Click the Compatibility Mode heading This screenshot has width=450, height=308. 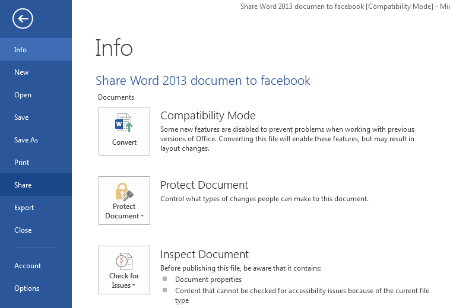click(x=208, y=116)
